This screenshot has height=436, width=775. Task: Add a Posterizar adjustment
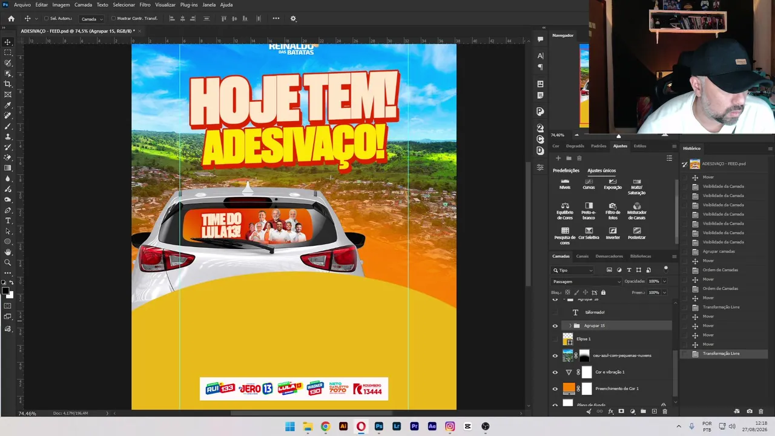[x=636, y=234]
